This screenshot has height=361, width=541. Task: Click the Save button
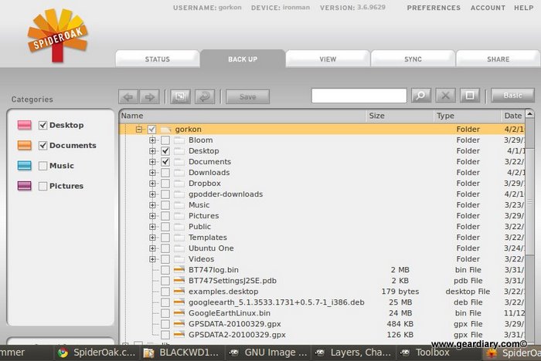(x=248, y=96)
